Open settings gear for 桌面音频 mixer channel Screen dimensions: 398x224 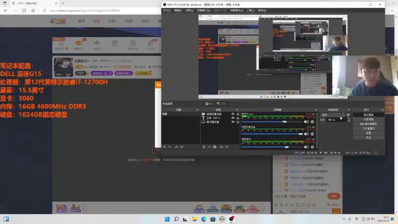tap(312, 147)
